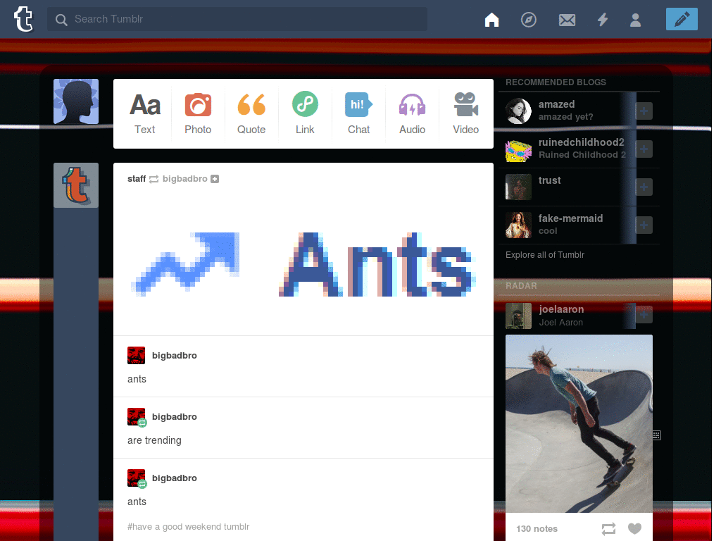Click bigbadbro avatar above first 'ants'

(136, 356)
